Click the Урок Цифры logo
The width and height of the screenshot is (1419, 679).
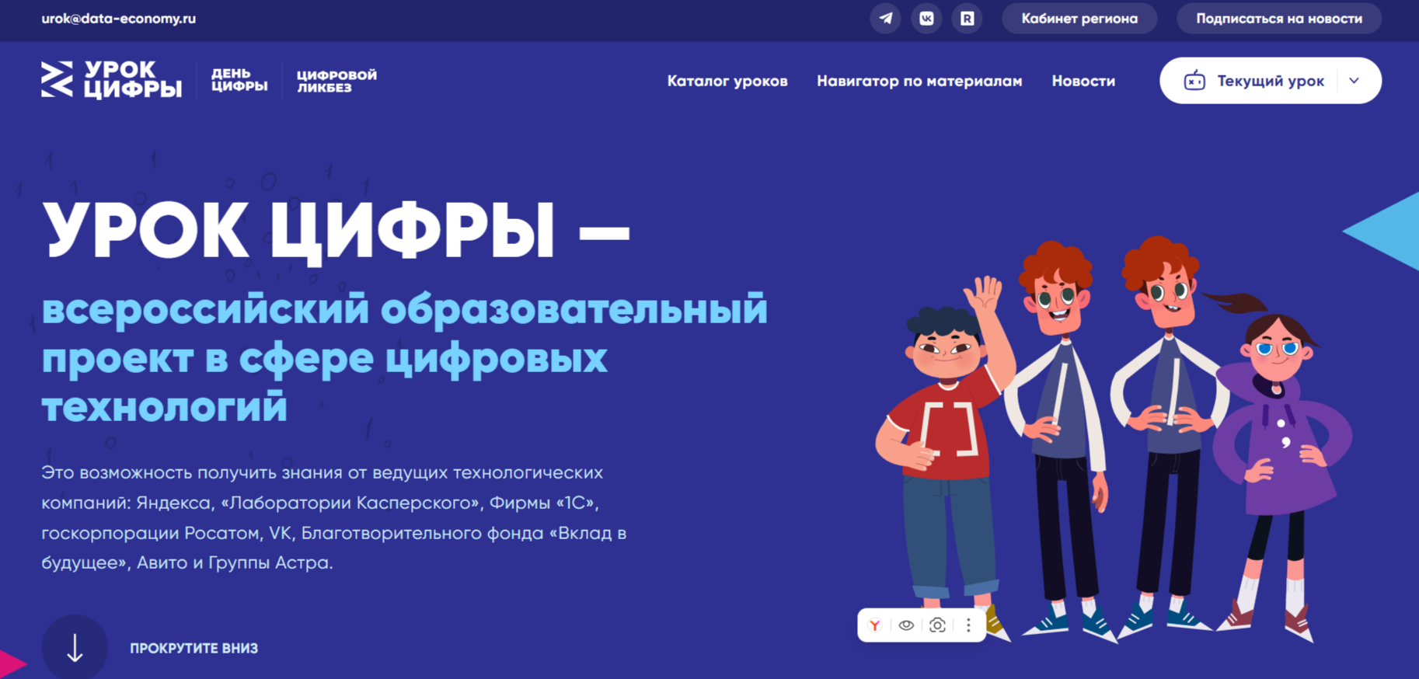[x=111, y=80]
